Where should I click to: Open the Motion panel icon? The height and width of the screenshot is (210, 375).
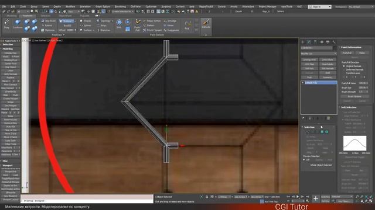tap(322, 42)
